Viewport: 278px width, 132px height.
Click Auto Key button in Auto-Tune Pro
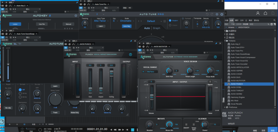click(126, 26)
